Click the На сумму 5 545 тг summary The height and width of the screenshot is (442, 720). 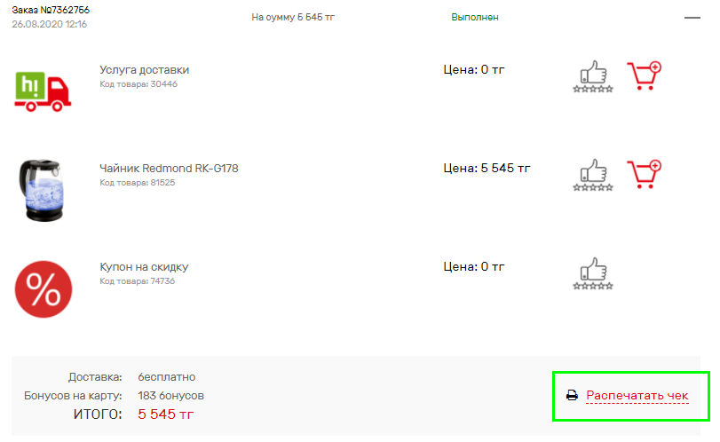click(293, 18)
